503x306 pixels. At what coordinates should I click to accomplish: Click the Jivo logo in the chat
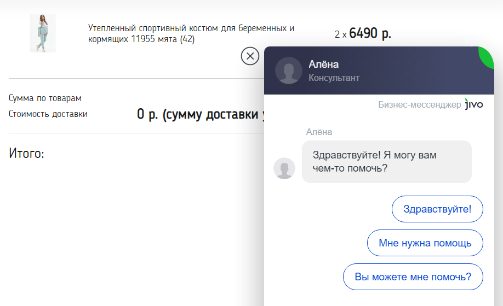474,104
